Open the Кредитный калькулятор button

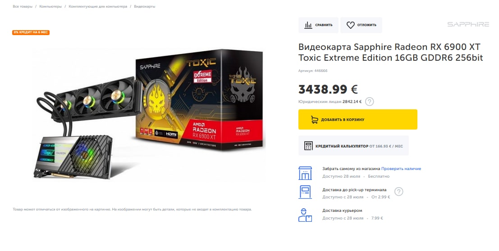pyautogui.click(x=353, y=145)
